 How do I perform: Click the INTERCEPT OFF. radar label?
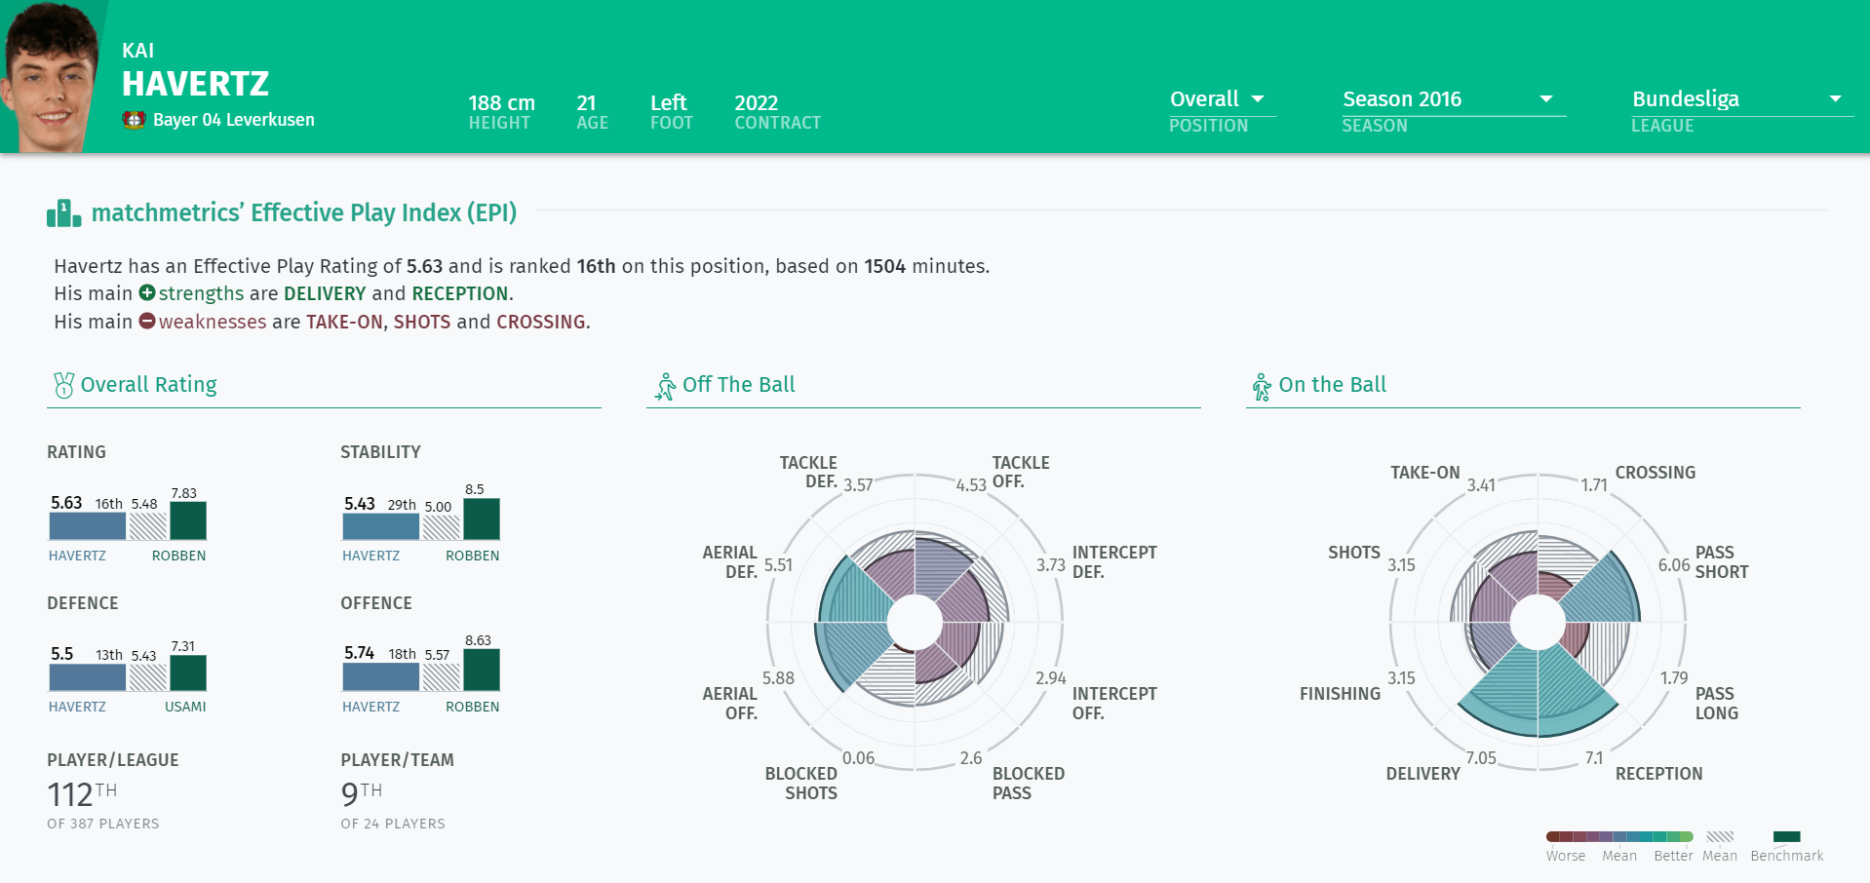[1114, 703]
